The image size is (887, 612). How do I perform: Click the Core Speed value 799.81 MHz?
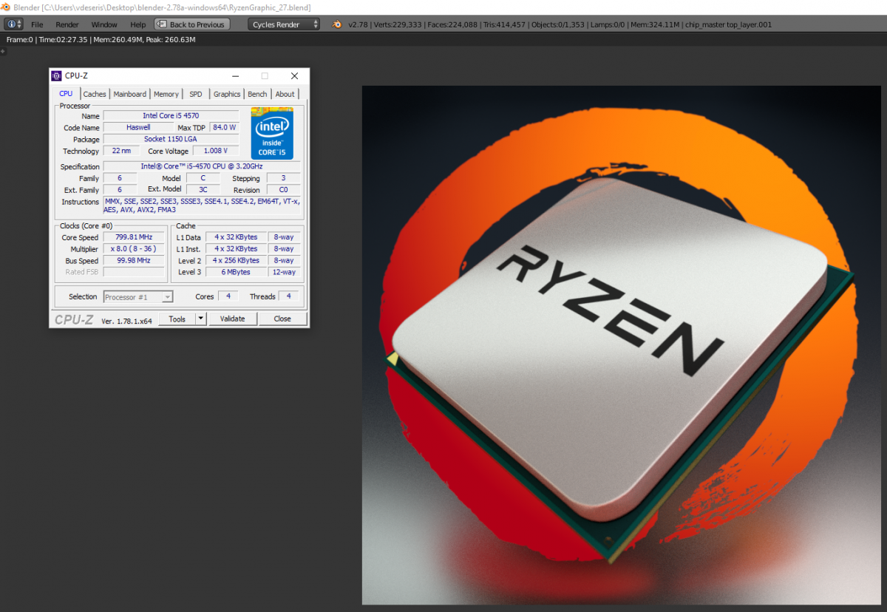coord(133,237)
